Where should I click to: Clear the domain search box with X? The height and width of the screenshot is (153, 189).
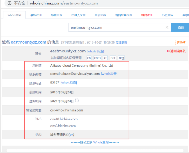[x=167, y=27]
